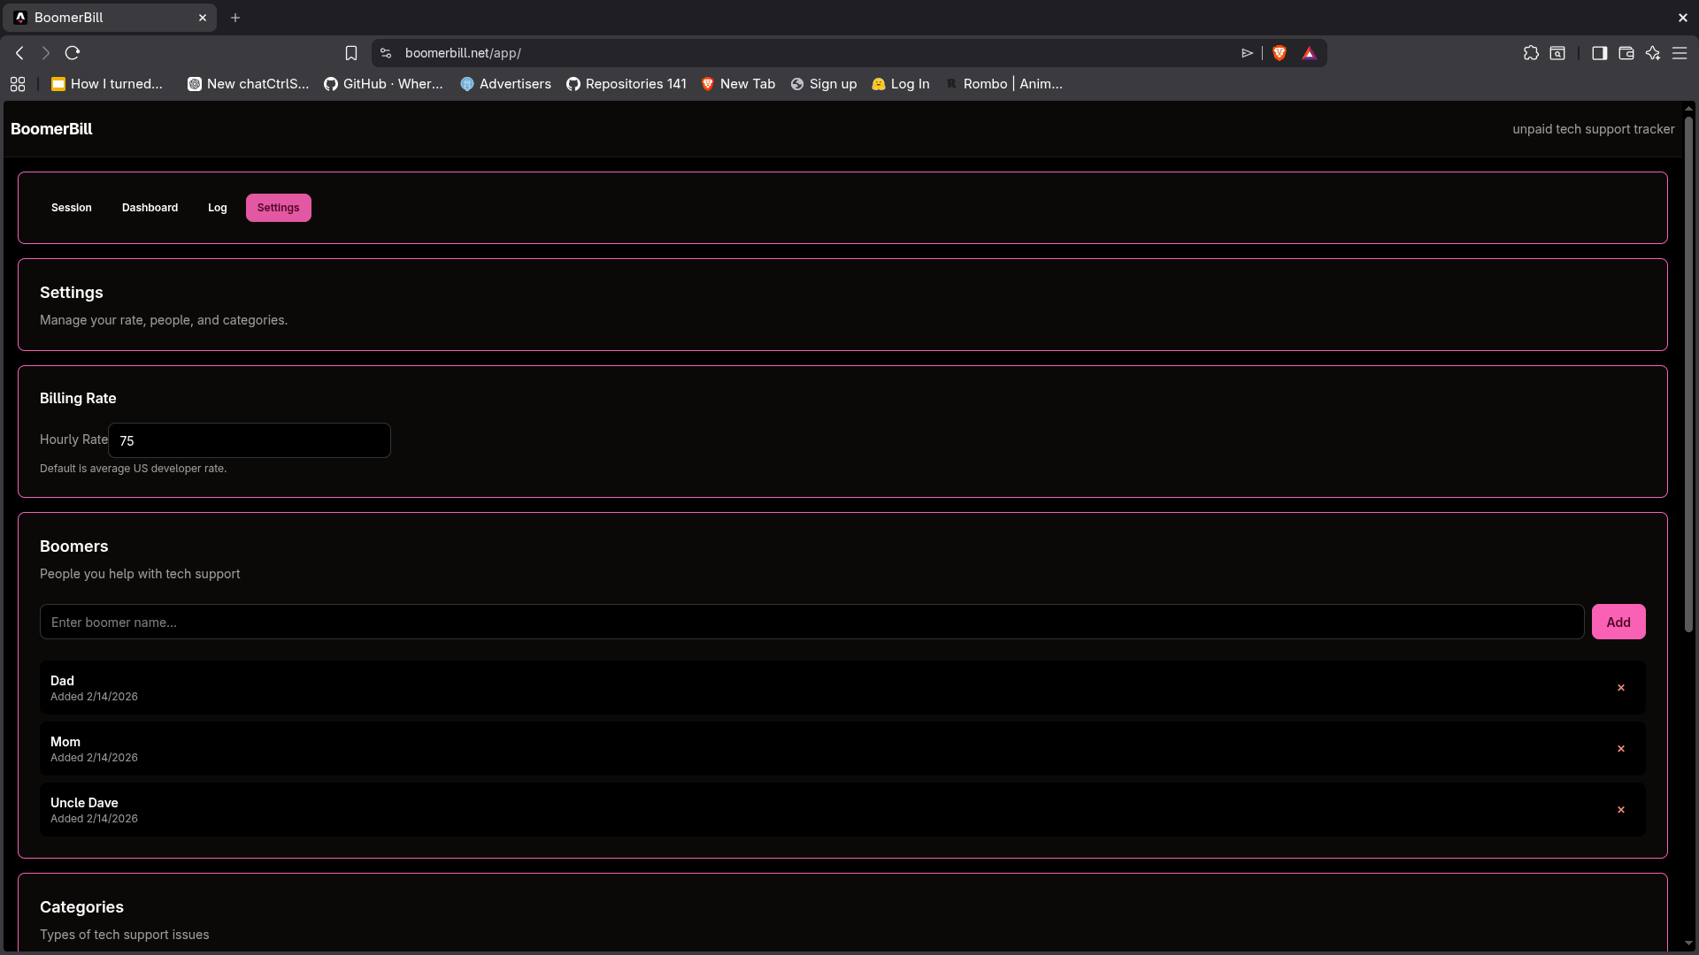The height and width of the screenshot is (955, 1699).
Task: Switch to the Log tab
Action: (x=217, y=207)
